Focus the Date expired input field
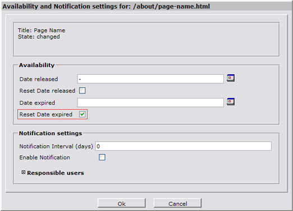The height and width of the screenshot is (211, 293). pyautogui.click(x=150, y=102)
